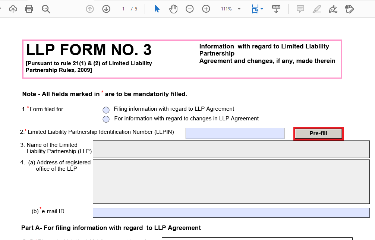Zoom out using the minus icon
This screenshot has height=240, width=375.
click(190, 9)
